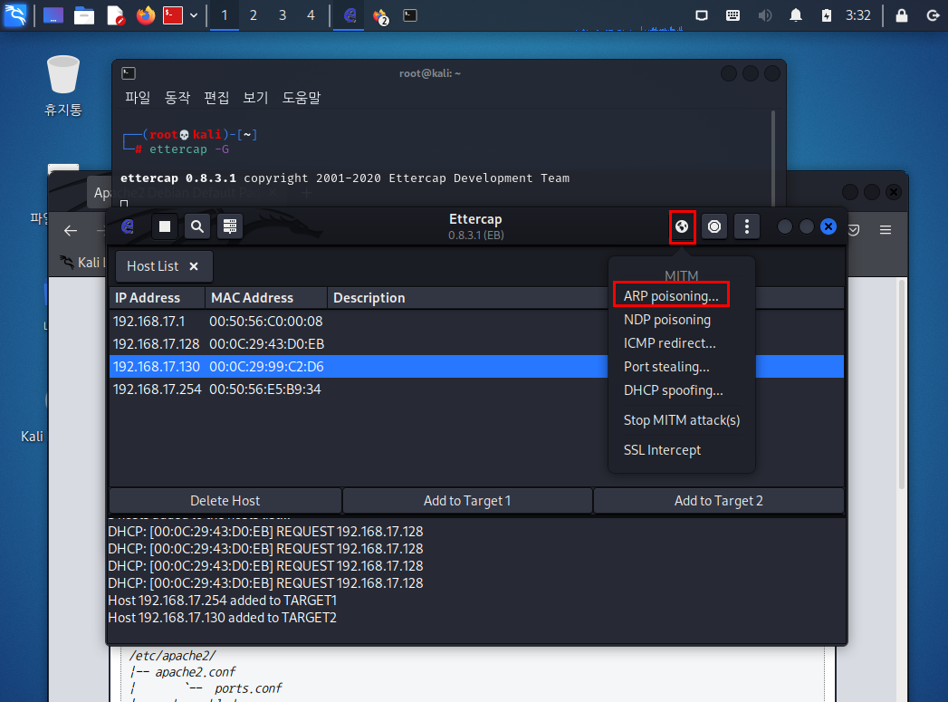The height and width of the screenshot is (702, 948).
Task: Switch to workspace 3
Action: 282,15
